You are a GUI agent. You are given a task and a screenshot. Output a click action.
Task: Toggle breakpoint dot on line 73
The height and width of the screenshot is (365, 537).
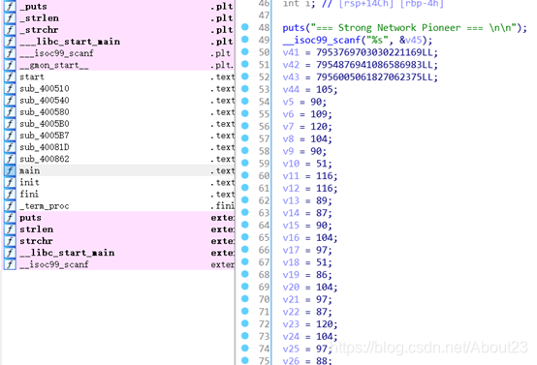pos(245,336)
